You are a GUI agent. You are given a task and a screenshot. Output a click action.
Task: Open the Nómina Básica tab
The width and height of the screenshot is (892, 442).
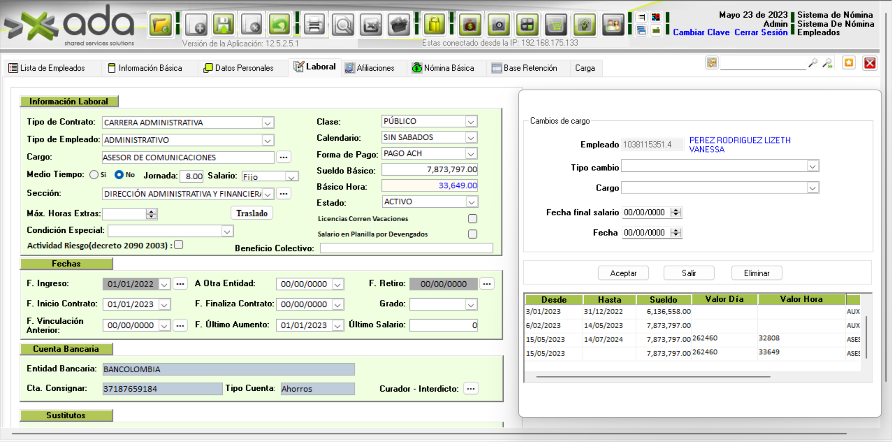pos(443,68)
